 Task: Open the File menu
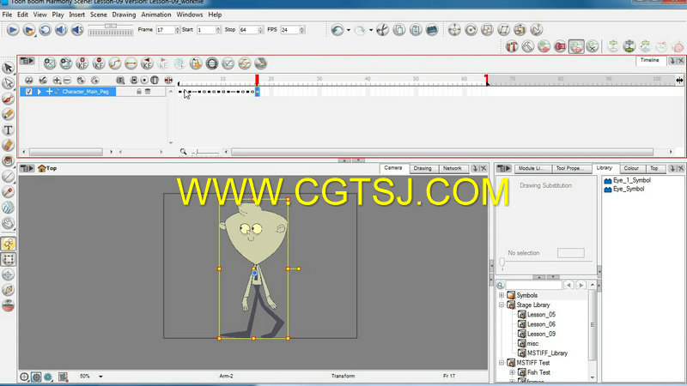point(7,15)
